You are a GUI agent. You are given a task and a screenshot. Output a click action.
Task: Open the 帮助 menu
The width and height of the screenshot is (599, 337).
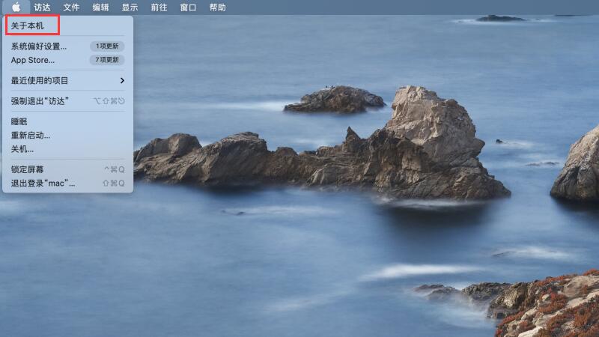tap(217, 7)
